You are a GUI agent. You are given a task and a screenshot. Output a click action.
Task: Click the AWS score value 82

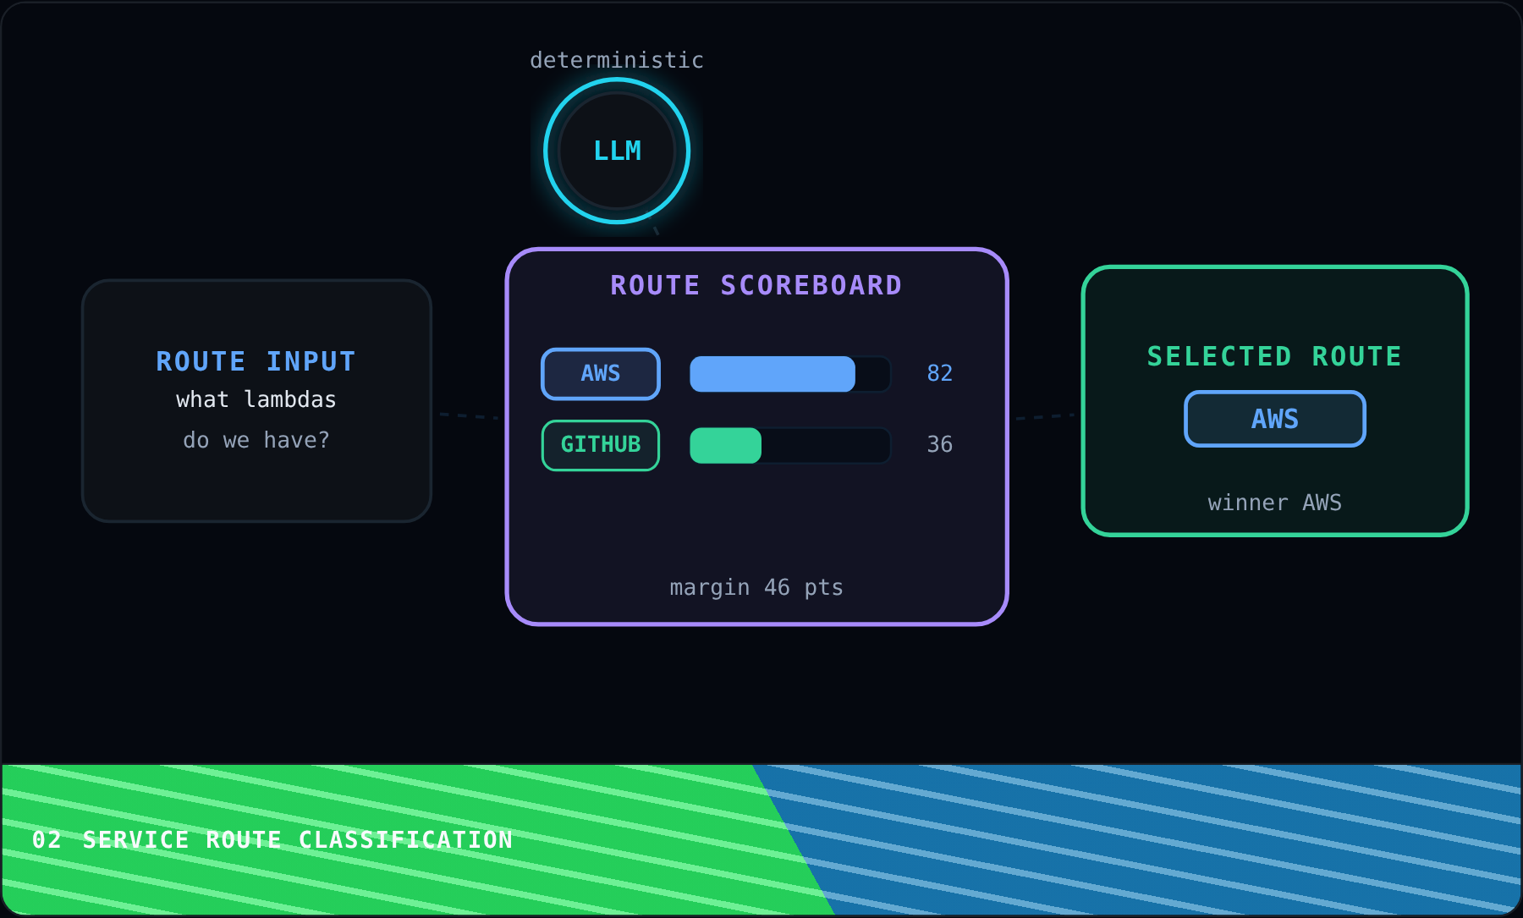[x=939, y=373]
